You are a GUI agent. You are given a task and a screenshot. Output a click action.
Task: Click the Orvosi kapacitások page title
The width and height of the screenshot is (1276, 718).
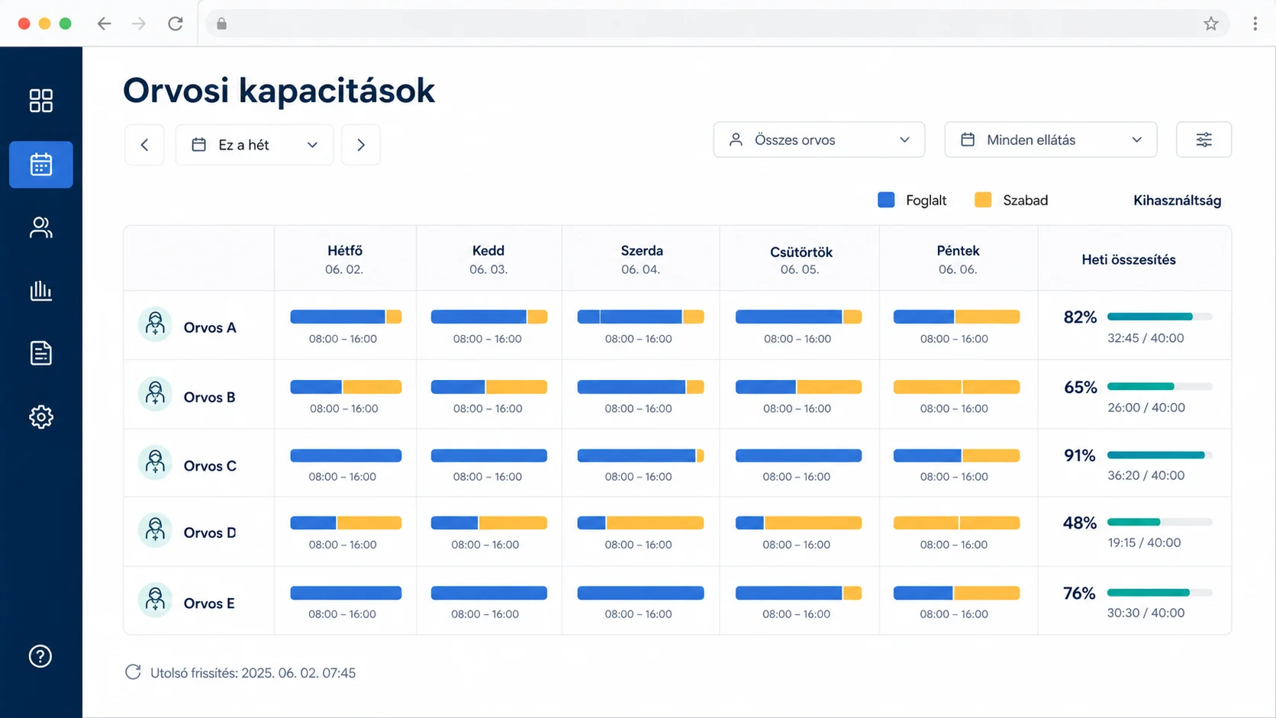(279, 91)
